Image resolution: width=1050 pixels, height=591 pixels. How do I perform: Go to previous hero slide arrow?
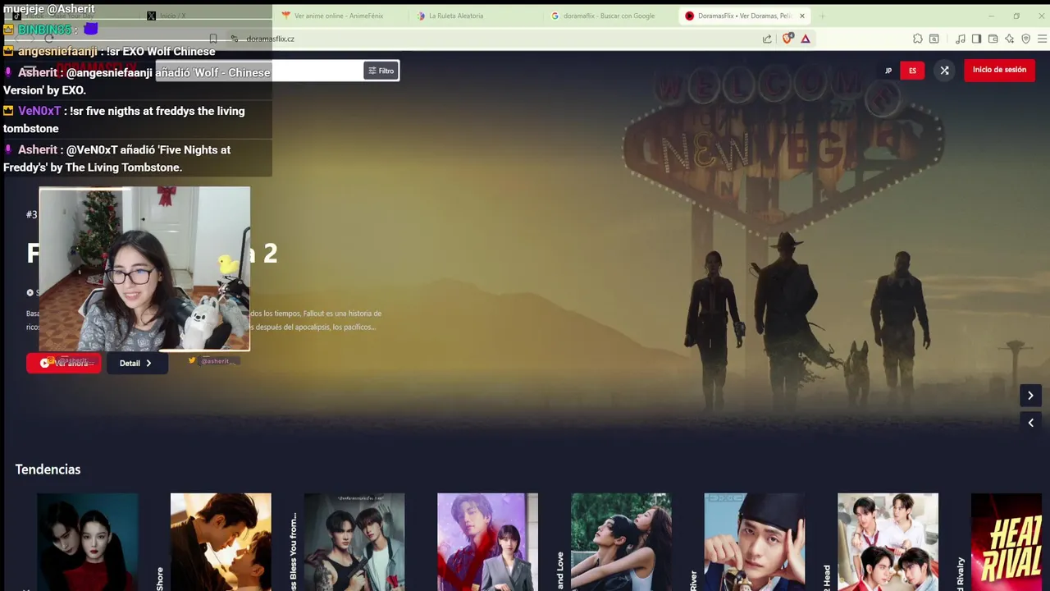1030,423
